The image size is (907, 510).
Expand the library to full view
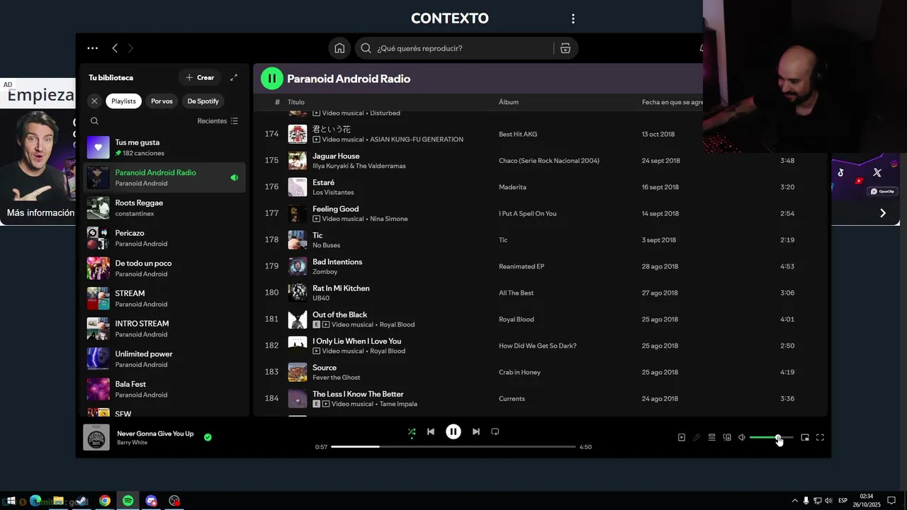tap(234, 77)
